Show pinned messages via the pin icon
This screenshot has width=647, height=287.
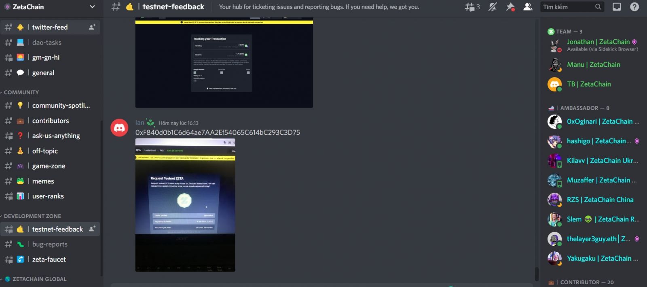(510, 7)
